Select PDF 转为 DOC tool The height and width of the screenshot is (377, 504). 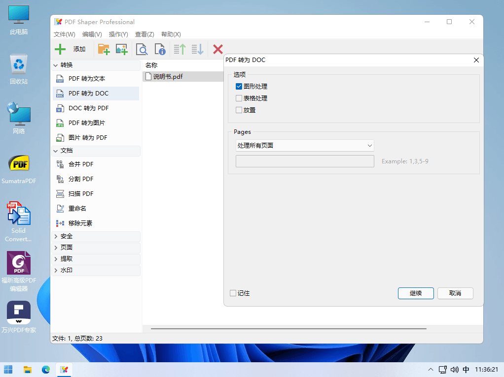(96, 94)
